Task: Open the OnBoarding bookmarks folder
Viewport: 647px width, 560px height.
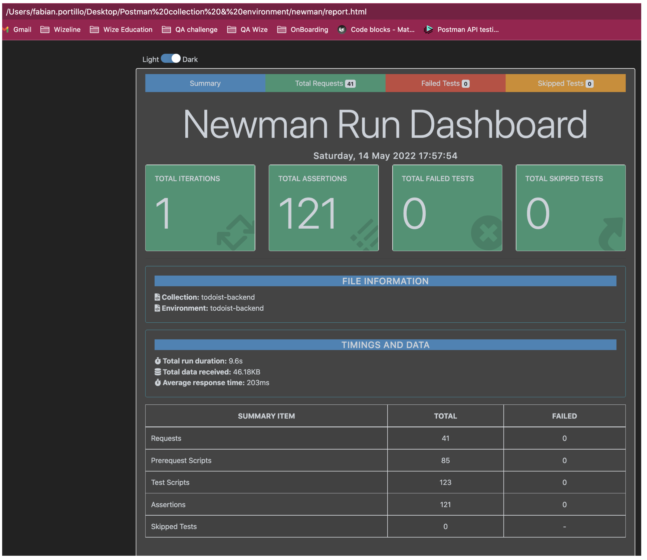Action: pyautogui.click(x=309, y=29)
